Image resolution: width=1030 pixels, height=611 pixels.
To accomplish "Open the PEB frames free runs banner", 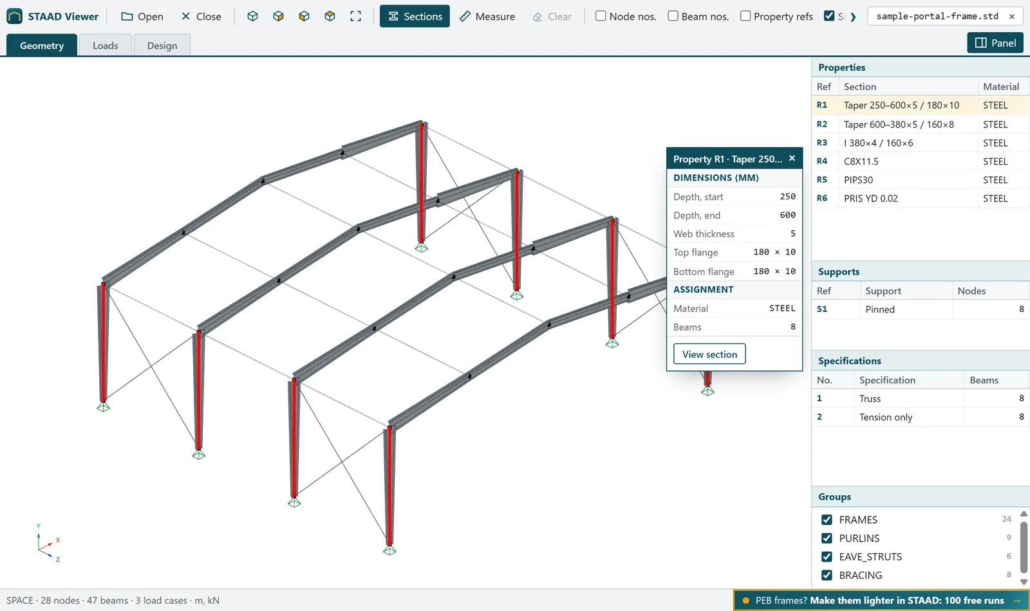I will pos(881,601).
